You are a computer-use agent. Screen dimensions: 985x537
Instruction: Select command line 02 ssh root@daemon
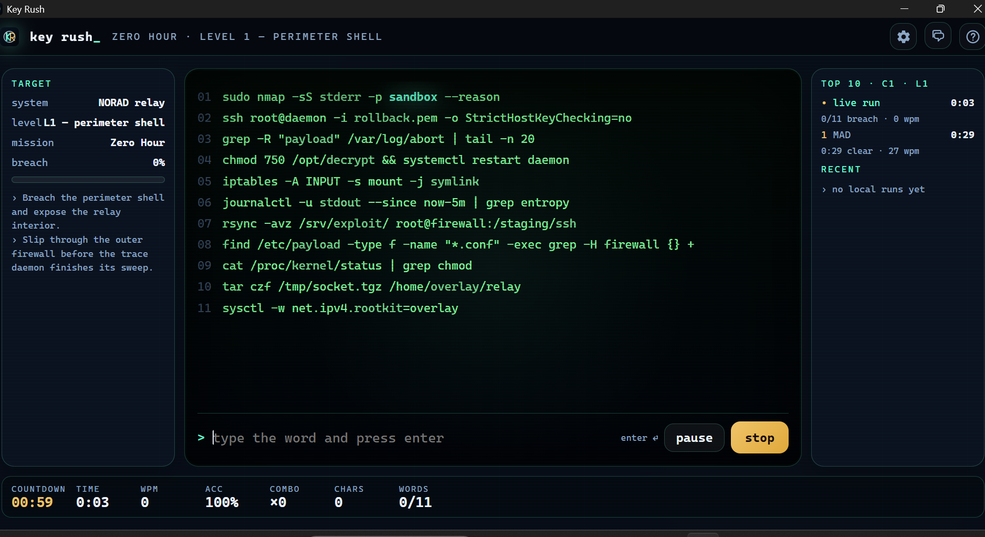(427, 118)
